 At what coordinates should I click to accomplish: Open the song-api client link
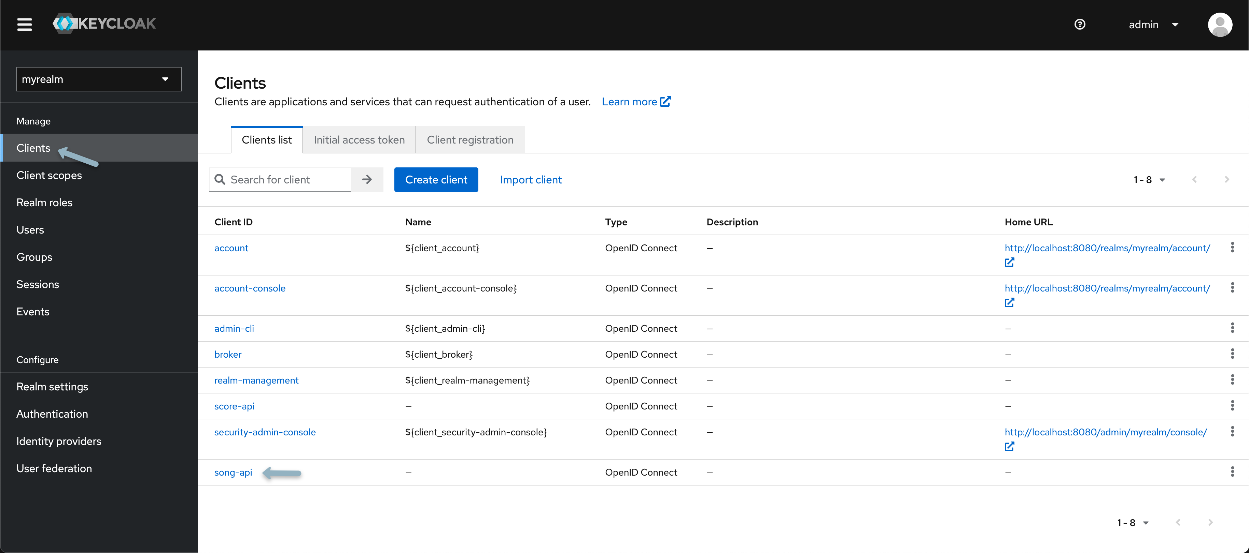233,472
